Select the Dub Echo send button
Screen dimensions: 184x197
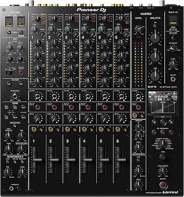click(7, 117)
